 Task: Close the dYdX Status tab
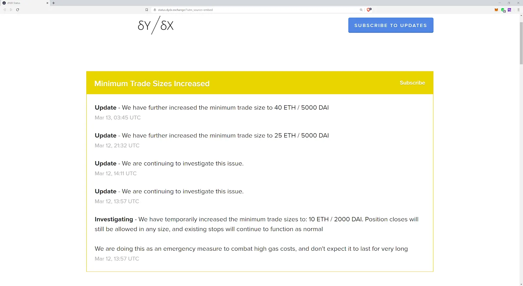click(47, 3)
